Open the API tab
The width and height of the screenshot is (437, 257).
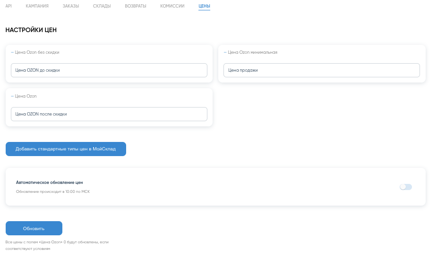[x=9, y=6]
